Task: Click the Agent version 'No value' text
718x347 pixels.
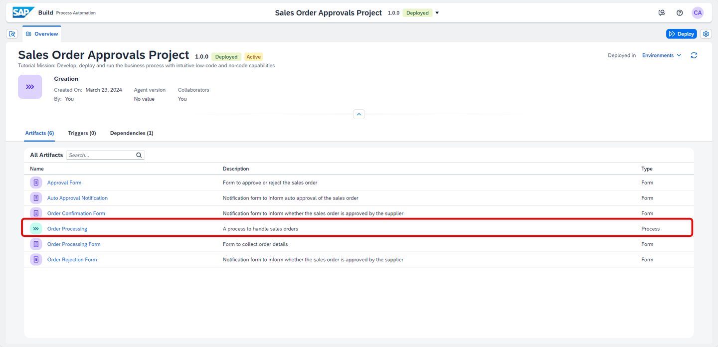Action: [144, 99]
